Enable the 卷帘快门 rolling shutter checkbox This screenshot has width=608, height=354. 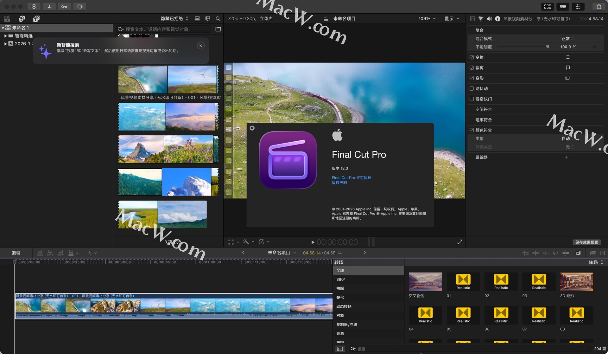[x=472, y=99]
